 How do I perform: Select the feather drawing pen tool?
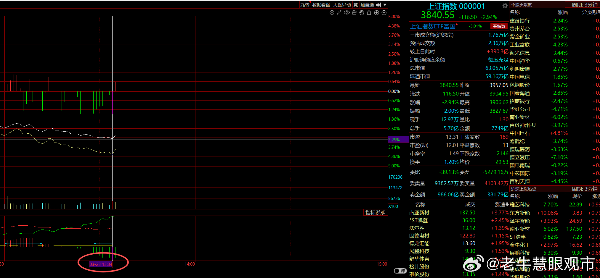pos(339,12)
